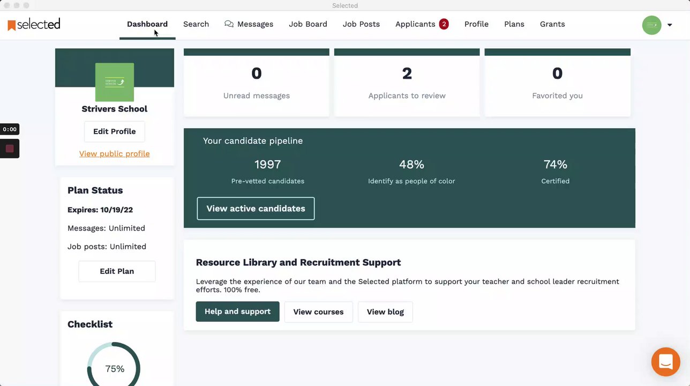Click the Selected logo in header

(34, 25)
